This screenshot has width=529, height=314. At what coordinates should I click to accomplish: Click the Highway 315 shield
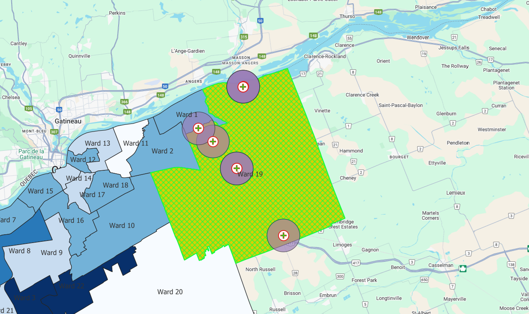244,37
